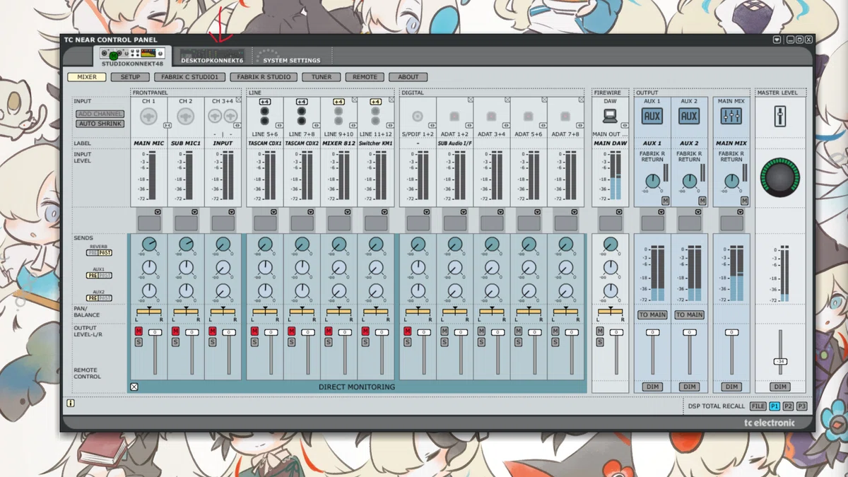Image resolution: width=848 pixels, height=477 pixels.
Task: Open the insert dropdown on MAIN DAW channel
Action: click(x=619, y=212)
